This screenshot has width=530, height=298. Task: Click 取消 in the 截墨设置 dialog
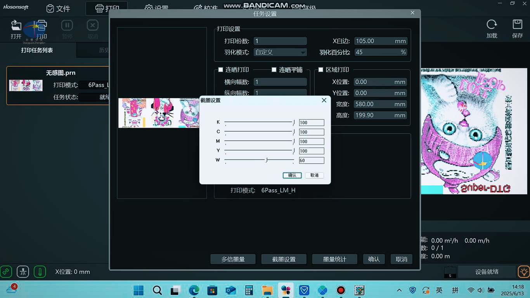pyautogui.click(x=314, y=175)
